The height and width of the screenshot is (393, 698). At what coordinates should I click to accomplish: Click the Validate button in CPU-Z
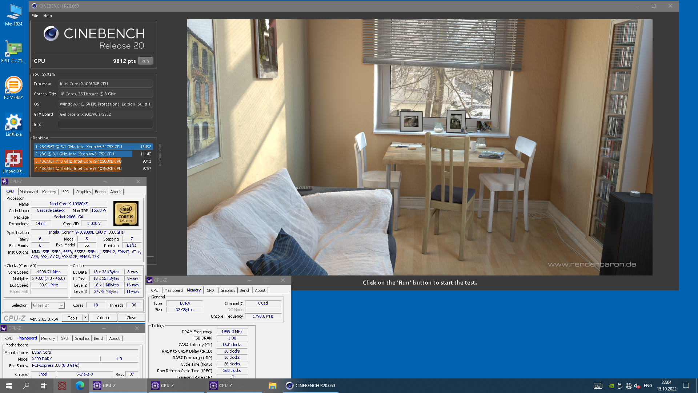pos(103,318)
